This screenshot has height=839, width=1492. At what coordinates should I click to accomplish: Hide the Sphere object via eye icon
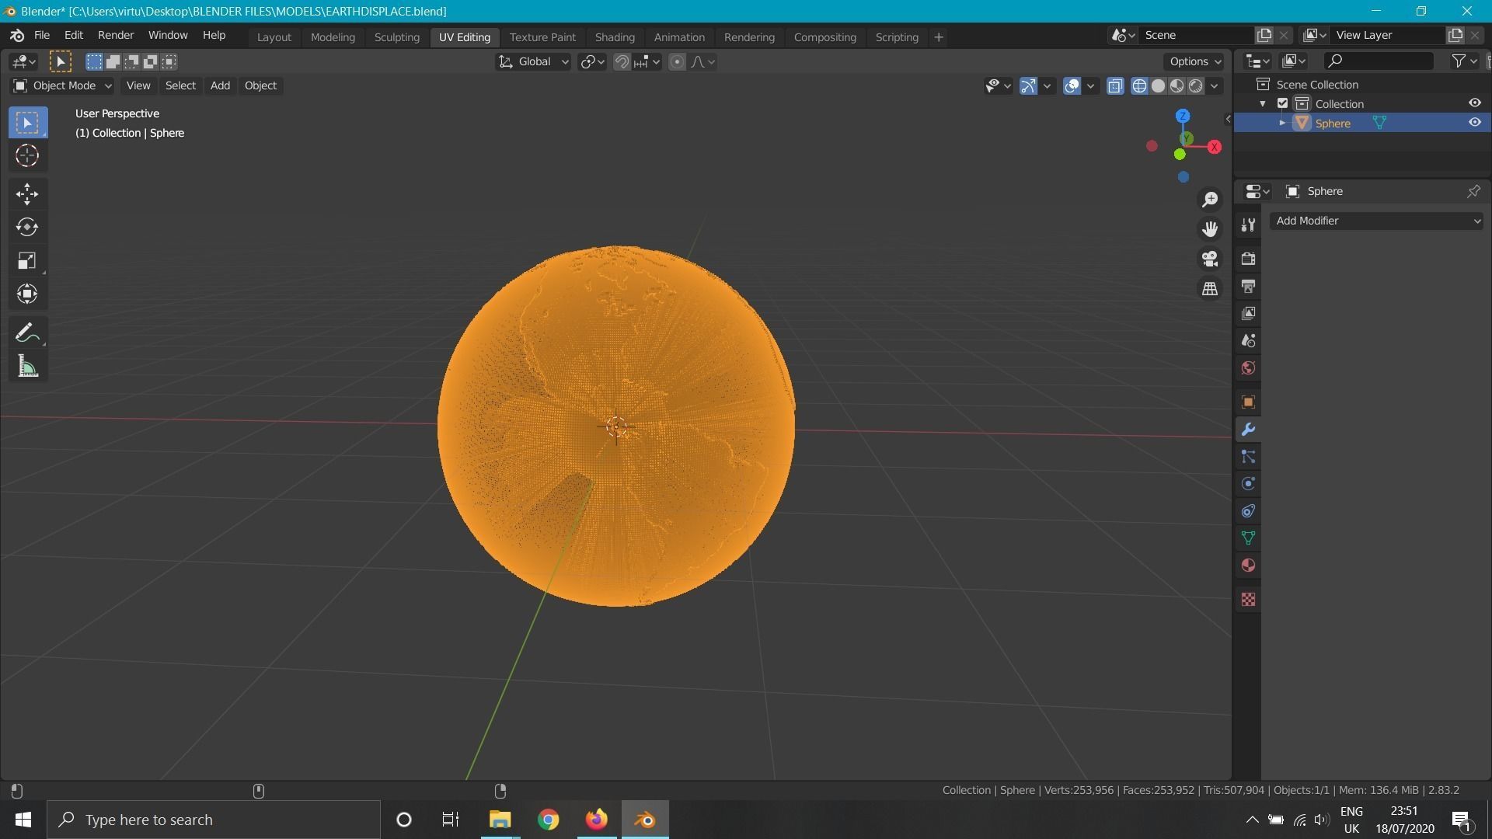pos(1474,123)
